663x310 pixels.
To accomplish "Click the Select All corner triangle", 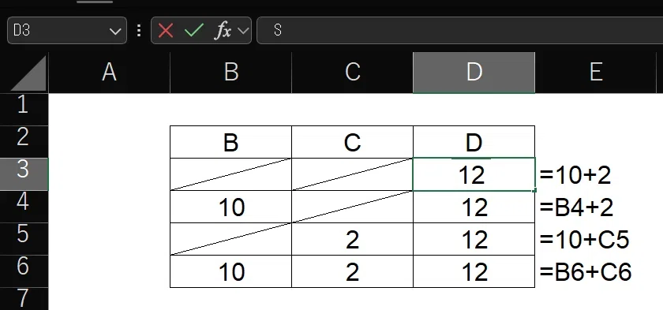I will [x=28, y=73].
